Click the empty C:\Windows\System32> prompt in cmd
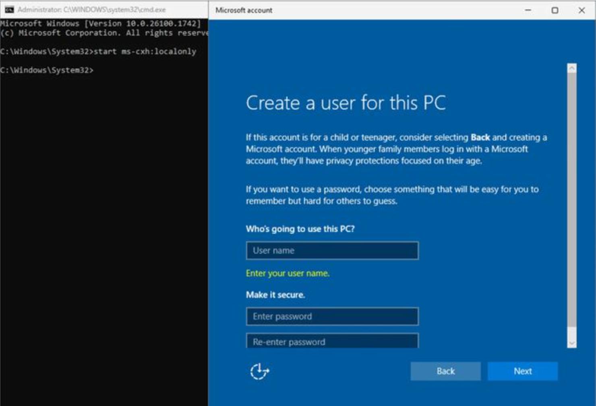 click(47, 70)
